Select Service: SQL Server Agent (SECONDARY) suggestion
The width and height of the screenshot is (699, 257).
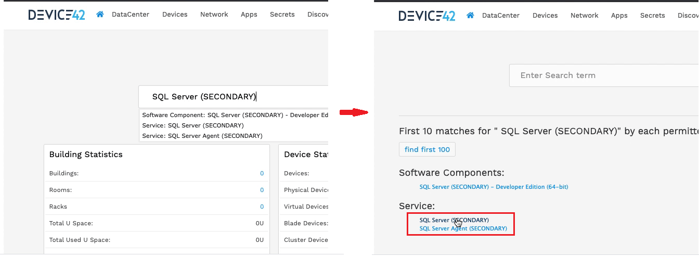click(202, 136)
